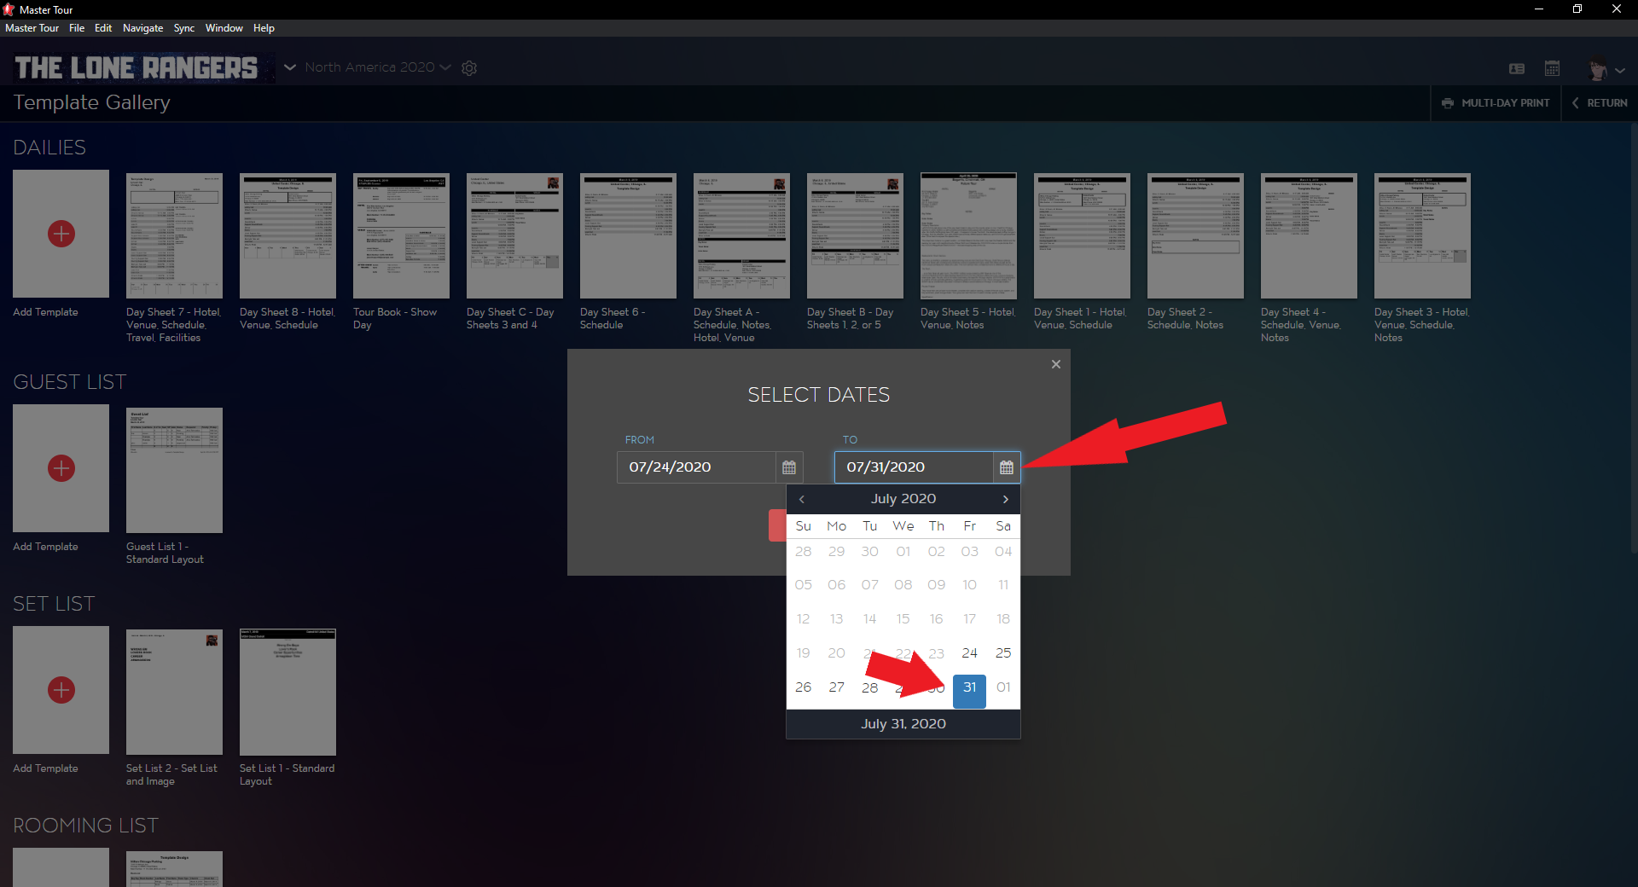Click the Return button

point(1600,102)
